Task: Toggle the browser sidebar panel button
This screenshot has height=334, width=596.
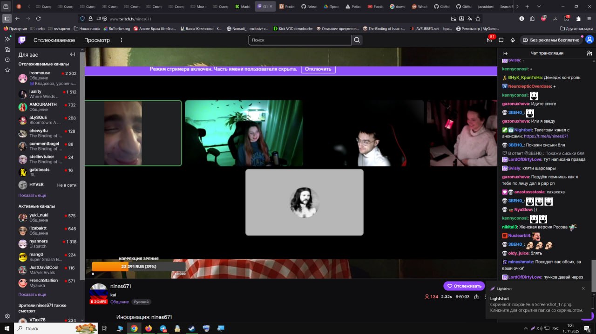Action: pyautogui.click(x=7, y=19)
